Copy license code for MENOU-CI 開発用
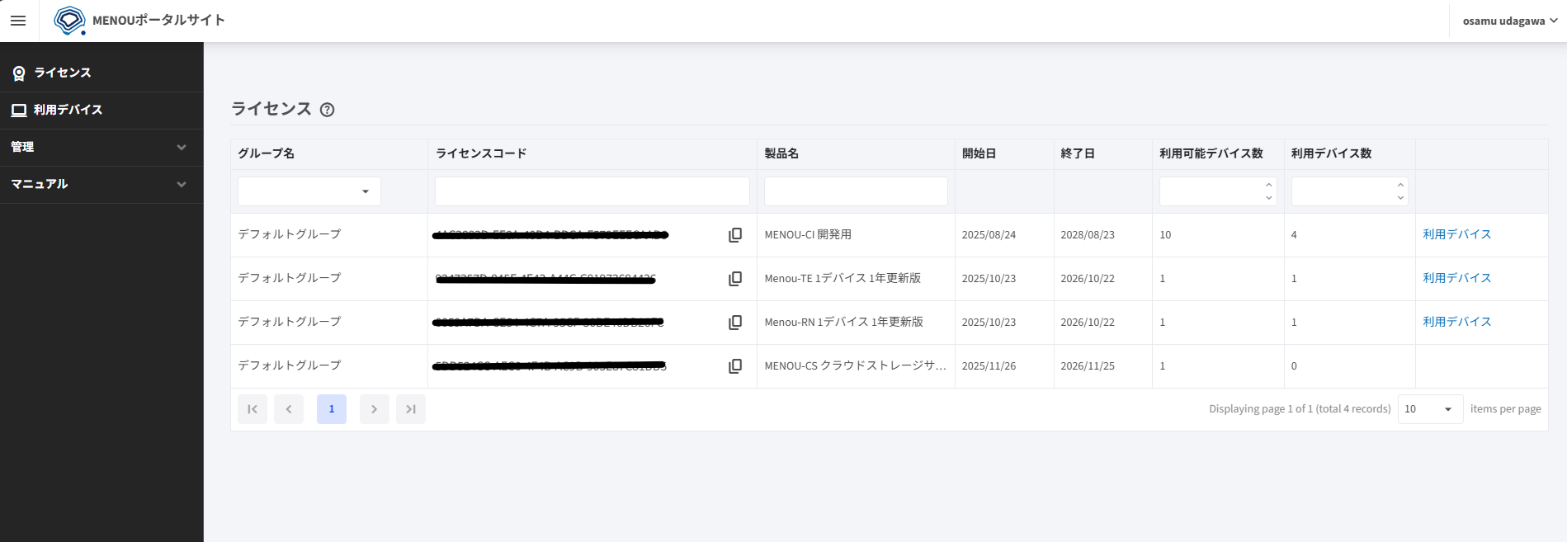The width and height of the screenshot is (1567, 542). 735,235
